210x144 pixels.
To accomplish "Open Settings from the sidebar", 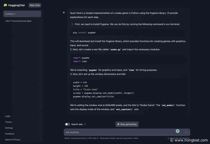I will (9, 128).
